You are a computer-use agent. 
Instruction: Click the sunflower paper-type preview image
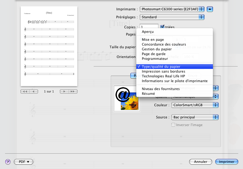(127, 99)
